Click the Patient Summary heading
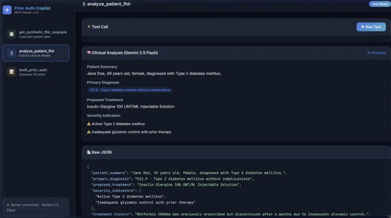 (x=102, y=67)
